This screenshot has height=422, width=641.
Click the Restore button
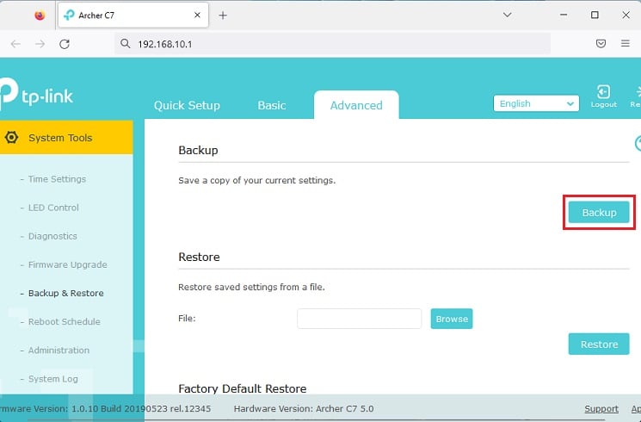point(599,344)
